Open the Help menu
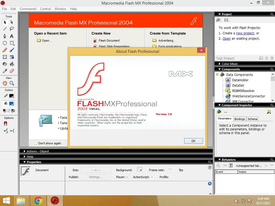This screenshot has height=206, width=275. point(73,9)
